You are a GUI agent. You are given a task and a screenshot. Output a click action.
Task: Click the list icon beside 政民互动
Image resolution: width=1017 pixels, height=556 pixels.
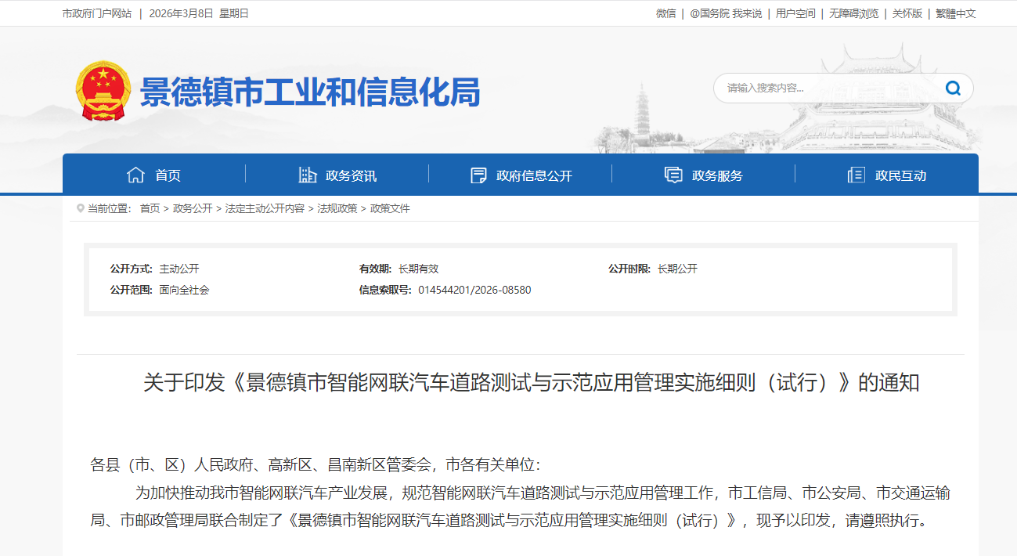click(856, 175)
